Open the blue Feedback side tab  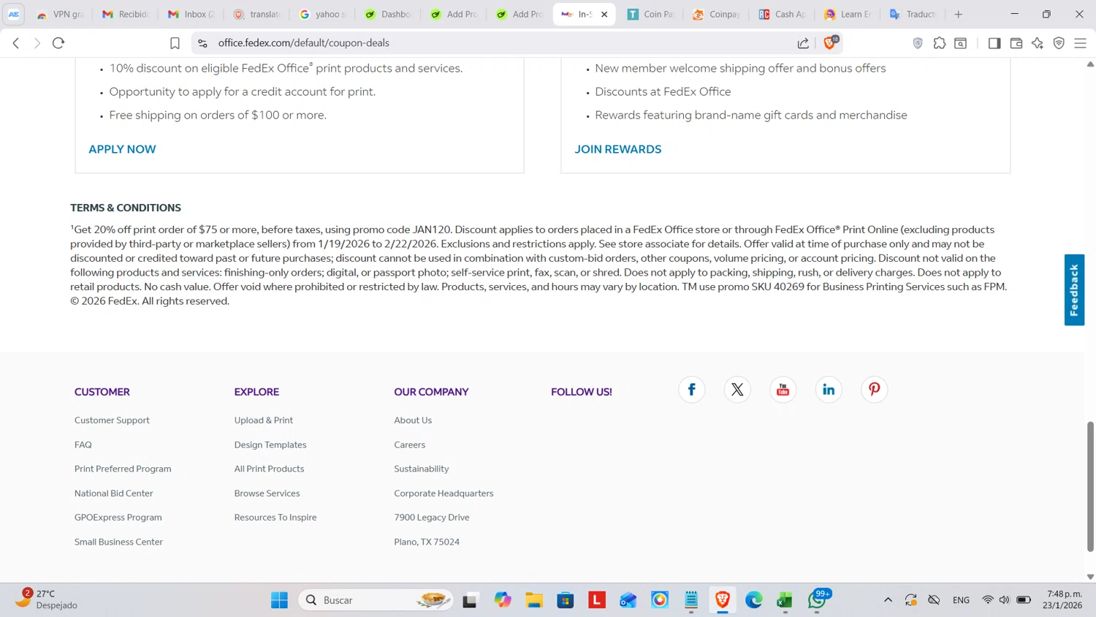pos(1074,289)
